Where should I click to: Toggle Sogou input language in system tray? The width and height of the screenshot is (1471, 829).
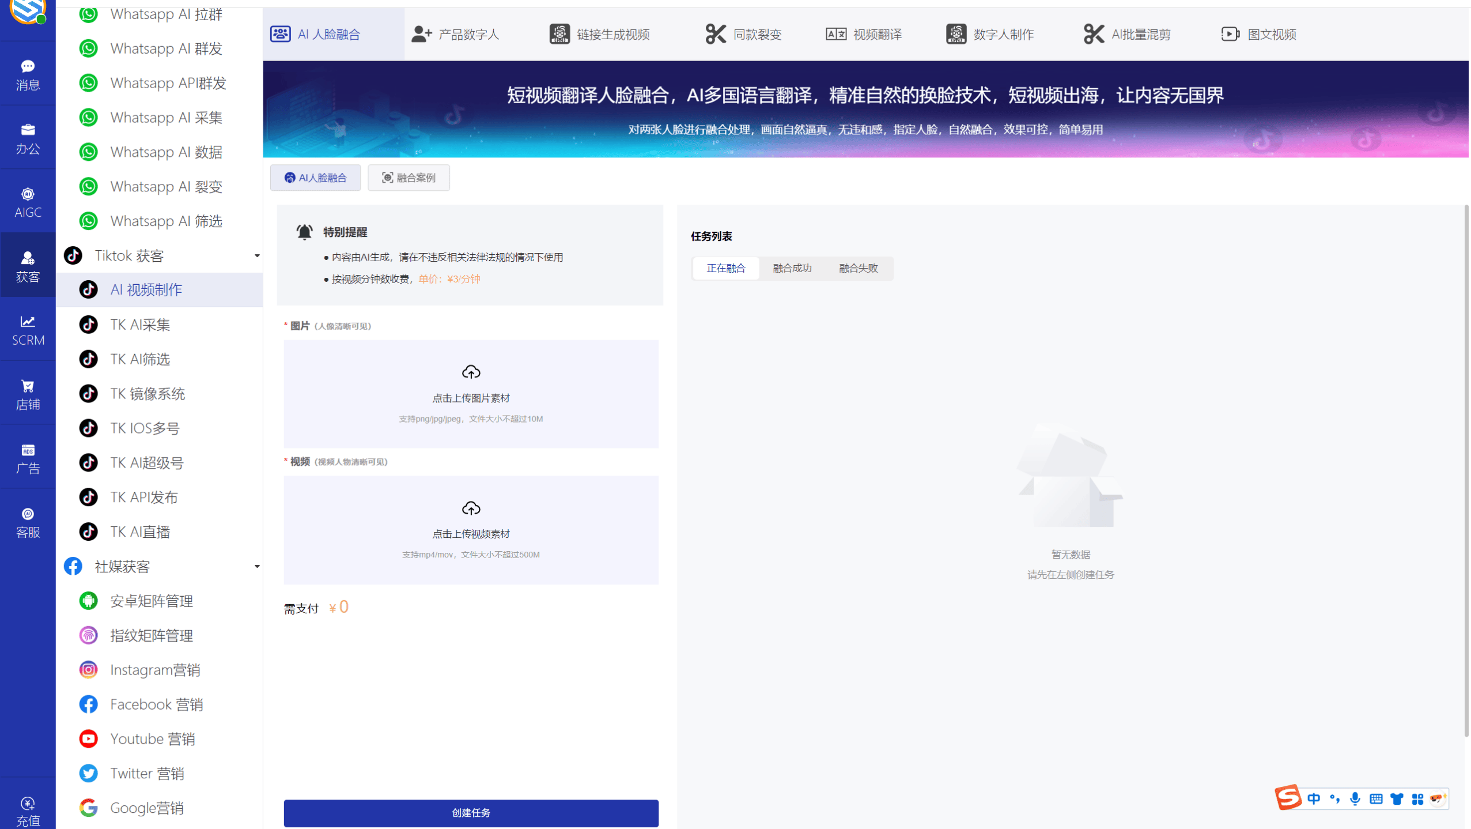(1315, 799)
